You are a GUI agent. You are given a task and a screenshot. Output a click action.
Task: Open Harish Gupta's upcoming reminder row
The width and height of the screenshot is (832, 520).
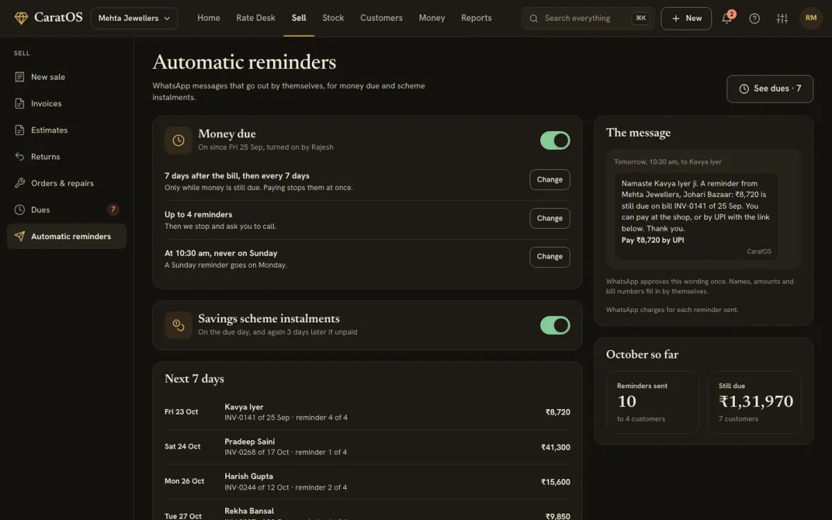(367, 481)
